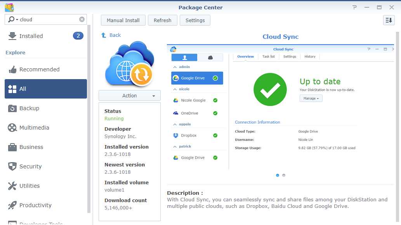Expand the search filter arrow beside the magnifier
Image resolution: width=401 pixels, height=225 pixels.
pos(16,19)
